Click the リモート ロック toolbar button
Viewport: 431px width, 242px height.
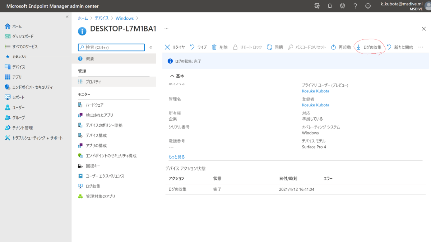point(247,47)
